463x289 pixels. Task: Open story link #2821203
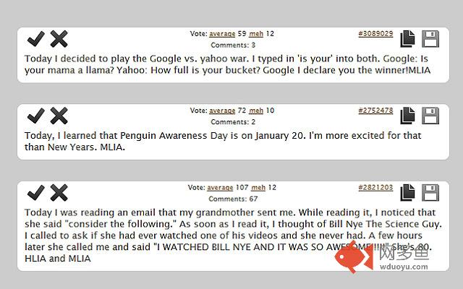(375, 188)
